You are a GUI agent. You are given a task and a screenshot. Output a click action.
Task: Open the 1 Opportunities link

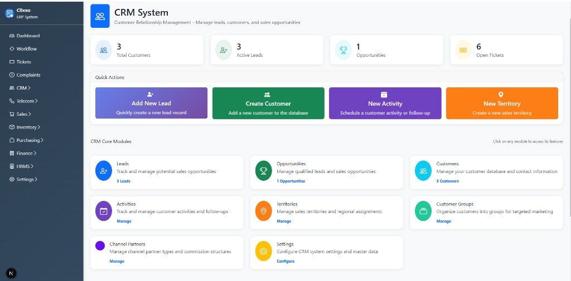coord(291,181)
